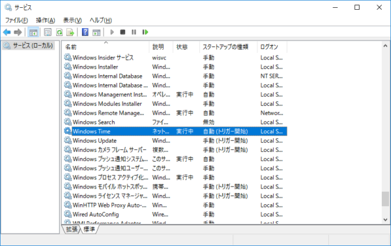The height and width of the screenshot is (246, 391).
Task: Maximize the サービス window
Action: [357, 7]
